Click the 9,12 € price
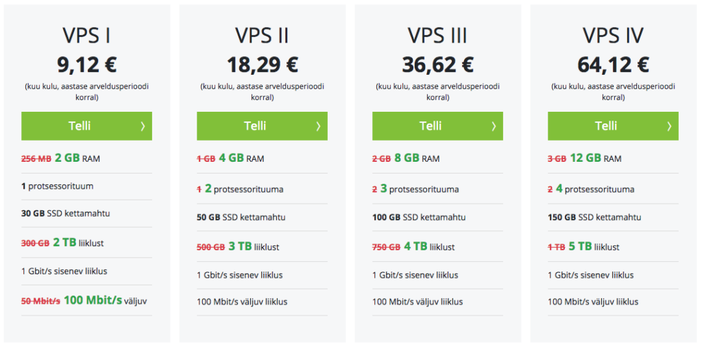This screenshot has width=702, height=347. pos(87,65)
